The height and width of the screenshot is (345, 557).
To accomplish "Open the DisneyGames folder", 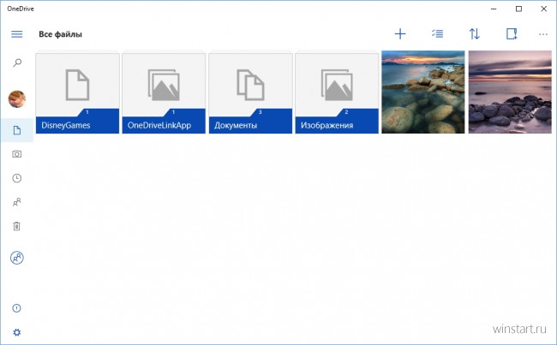I will coord(77,93).
